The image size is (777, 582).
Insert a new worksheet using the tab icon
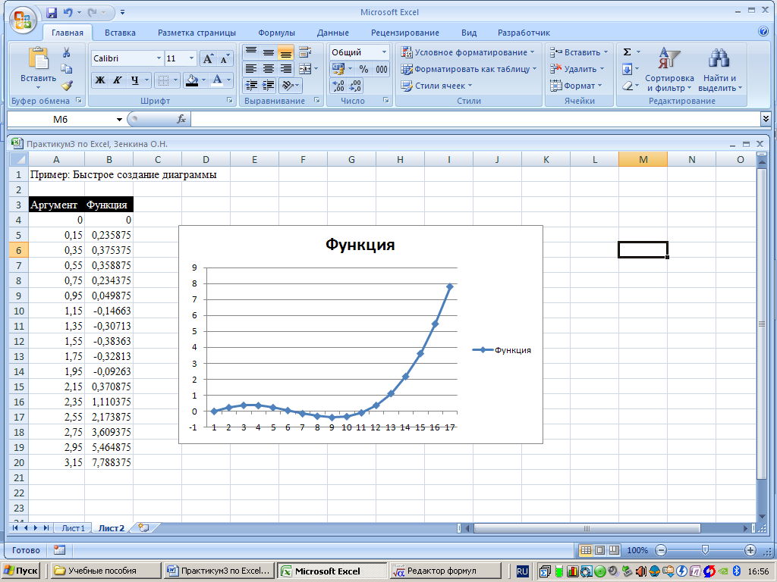143,527
